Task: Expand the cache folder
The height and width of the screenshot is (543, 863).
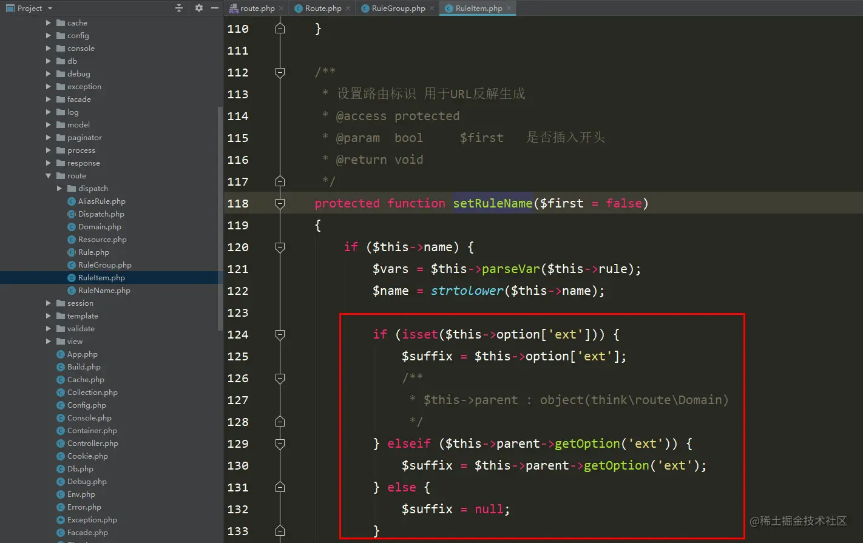Action: (49, 23)
